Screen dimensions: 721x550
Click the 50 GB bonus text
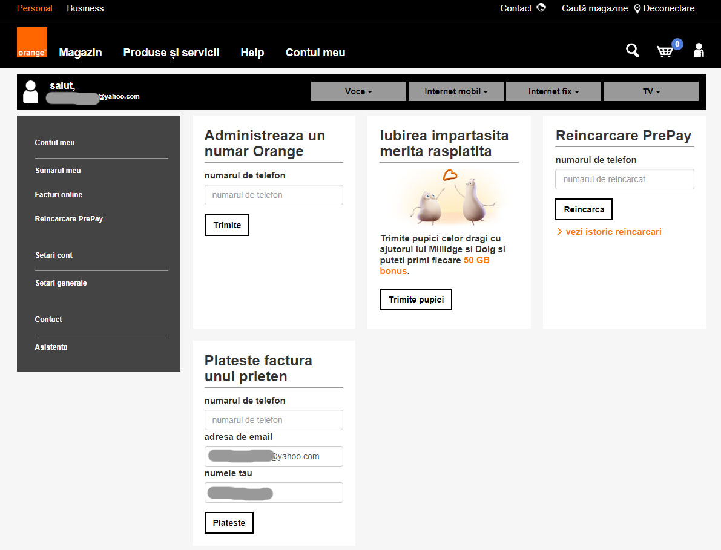[x=435, y=266]
